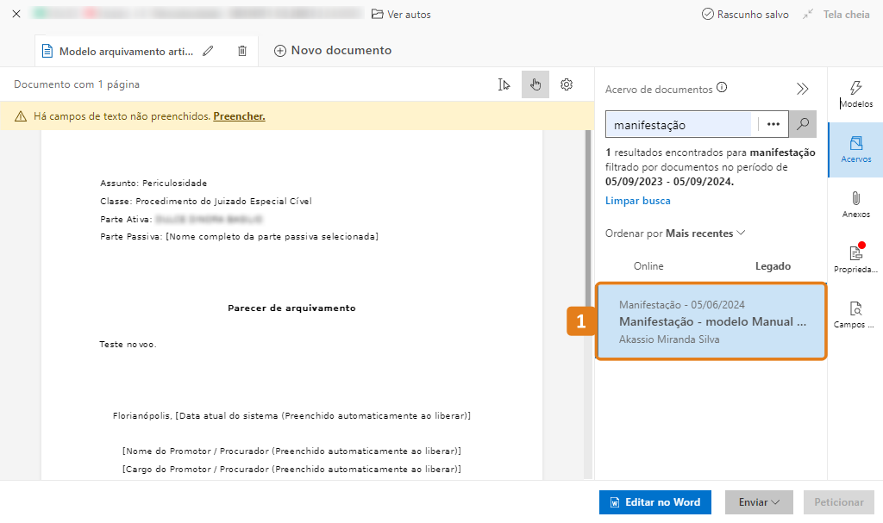Expand the Enviar dropdown button
The height and width of the screenshot is (523, 883).
point(759,502)
